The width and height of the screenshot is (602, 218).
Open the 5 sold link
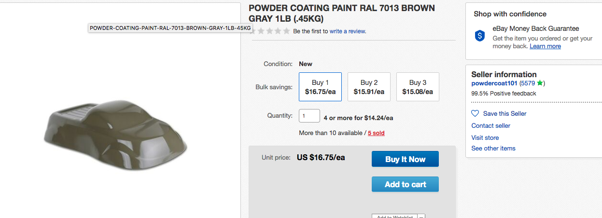(376, 133)
